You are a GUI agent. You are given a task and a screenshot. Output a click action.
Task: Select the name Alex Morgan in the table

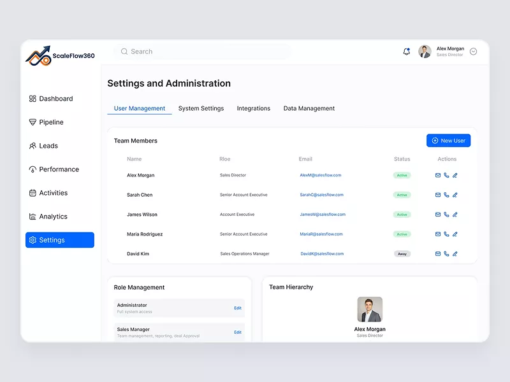coord(140,175)
